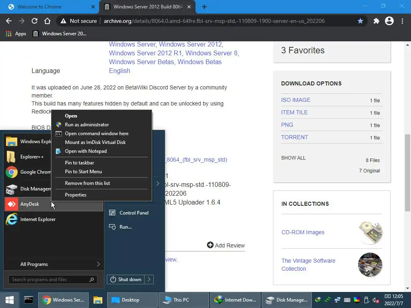The width and height of the screenshot is (411, 308).
Task: Open the ITEM TILE download option
Action: [x=294, y=112]
